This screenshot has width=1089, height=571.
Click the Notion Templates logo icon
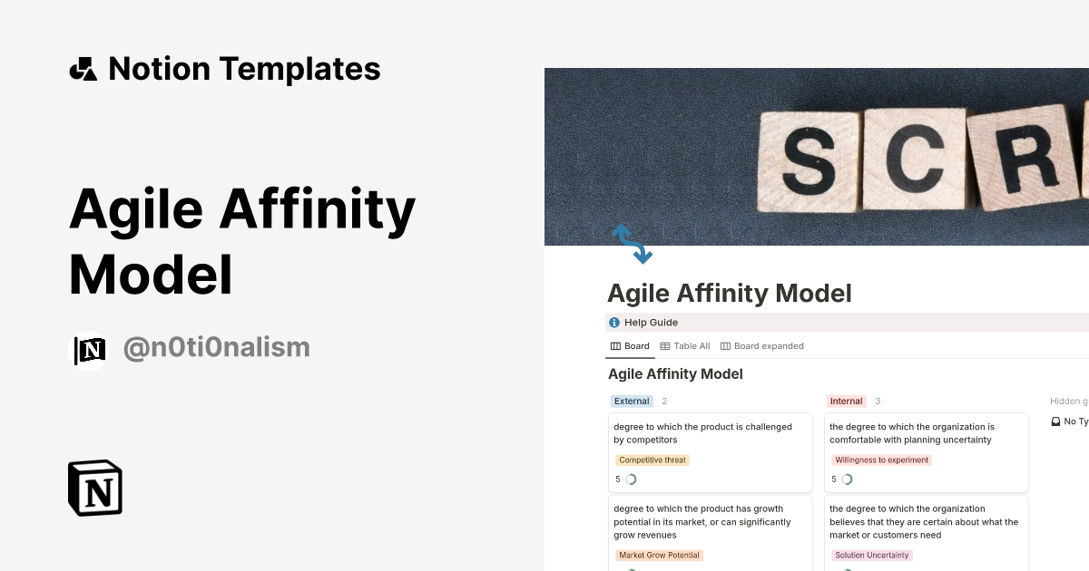pos(83,68)
